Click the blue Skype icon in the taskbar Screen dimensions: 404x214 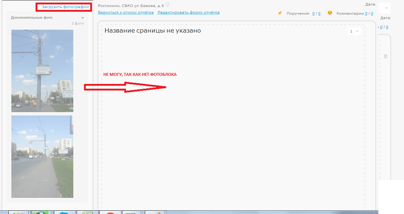pos(64,213)
